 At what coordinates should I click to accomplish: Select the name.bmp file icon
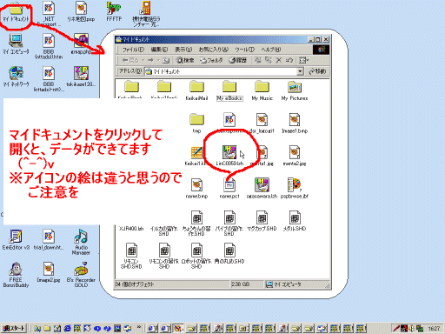(x=196, y=189)
